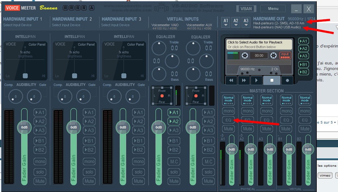This screenshot has height=192, width=338.
Task: Click the Intellipan Voice panel of Hardware Input 2
Action: tap(75, 61)
